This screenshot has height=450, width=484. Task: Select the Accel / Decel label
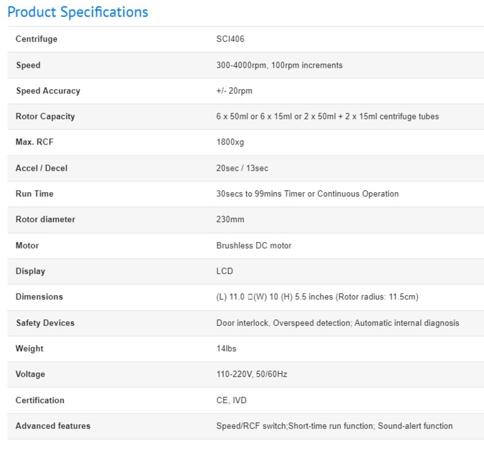tap(42, 168)
